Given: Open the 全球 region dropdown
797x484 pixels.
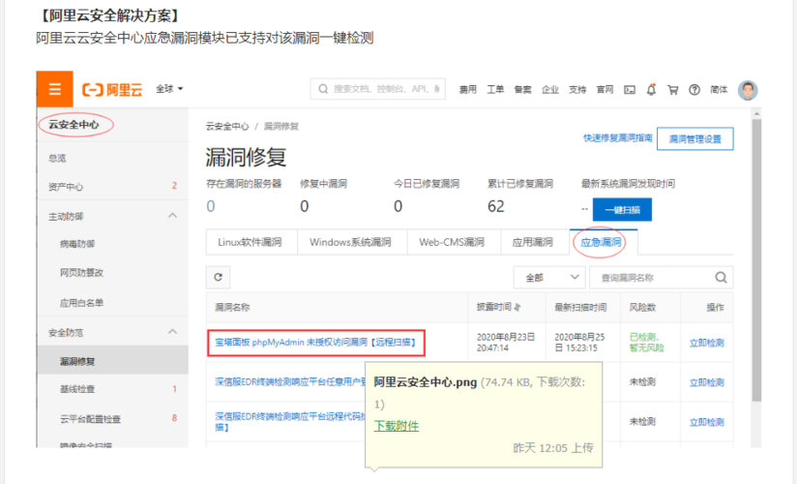Looking at the screenshot, I should coord(169,89).
